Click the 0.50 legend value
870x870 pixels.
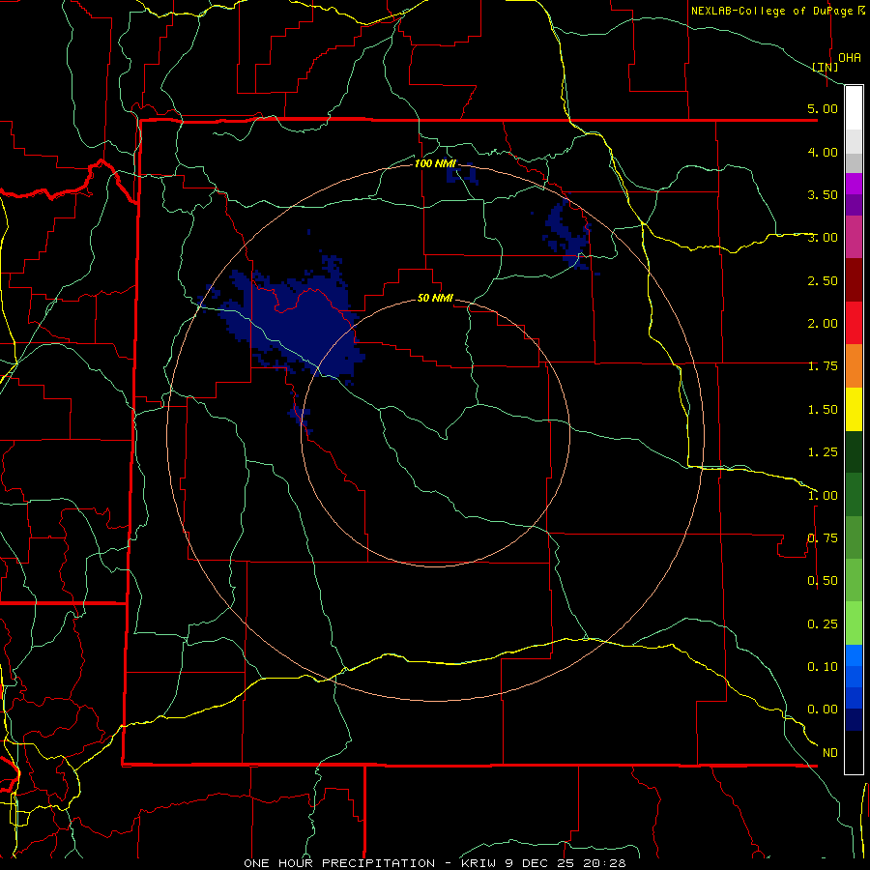pos(823,581)
